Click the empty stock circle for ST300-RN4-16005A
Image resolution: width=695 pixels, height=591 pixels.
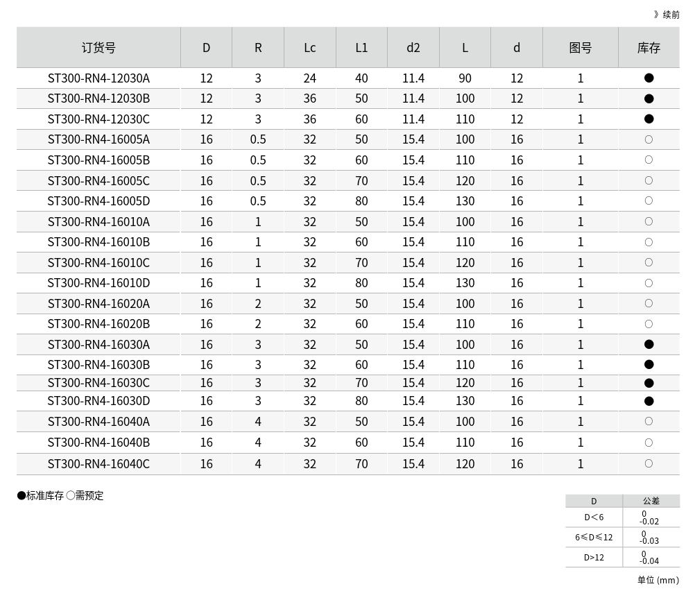[x=649, y=139]
